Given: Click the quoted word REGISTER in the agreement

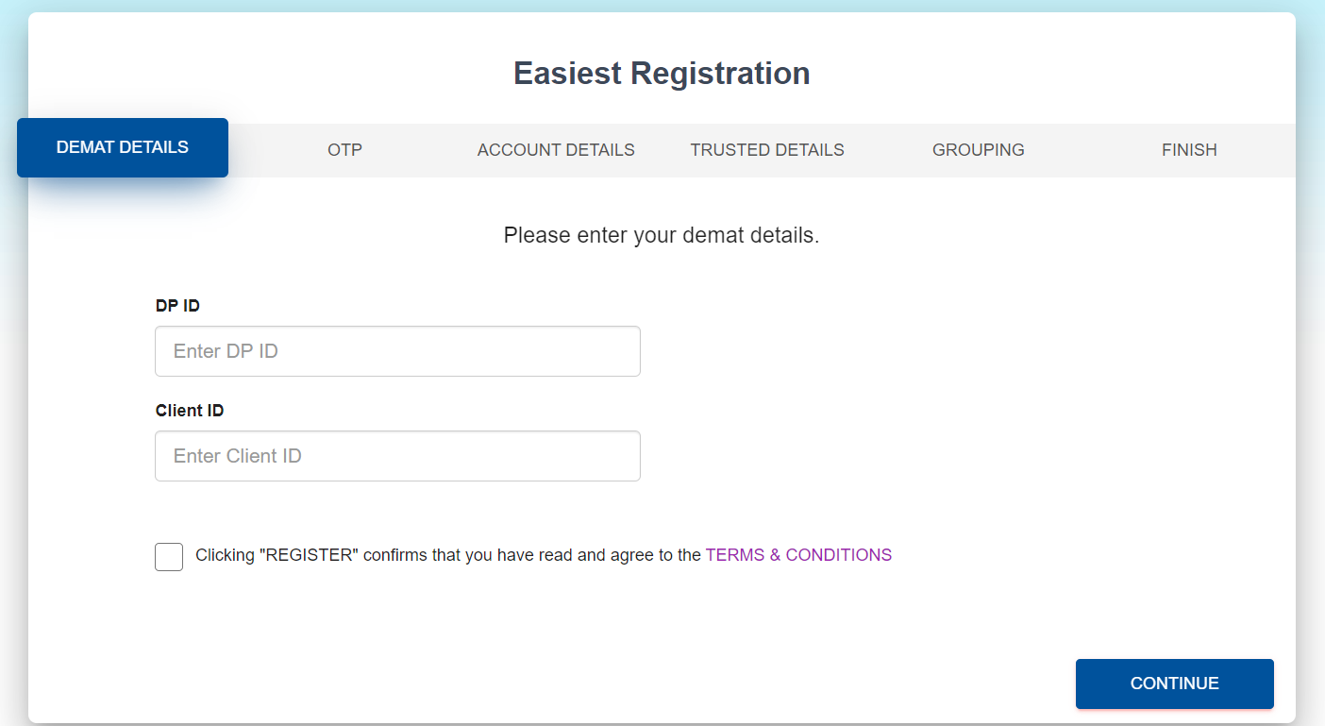Looking at the screenshot, I should (309, 555).
